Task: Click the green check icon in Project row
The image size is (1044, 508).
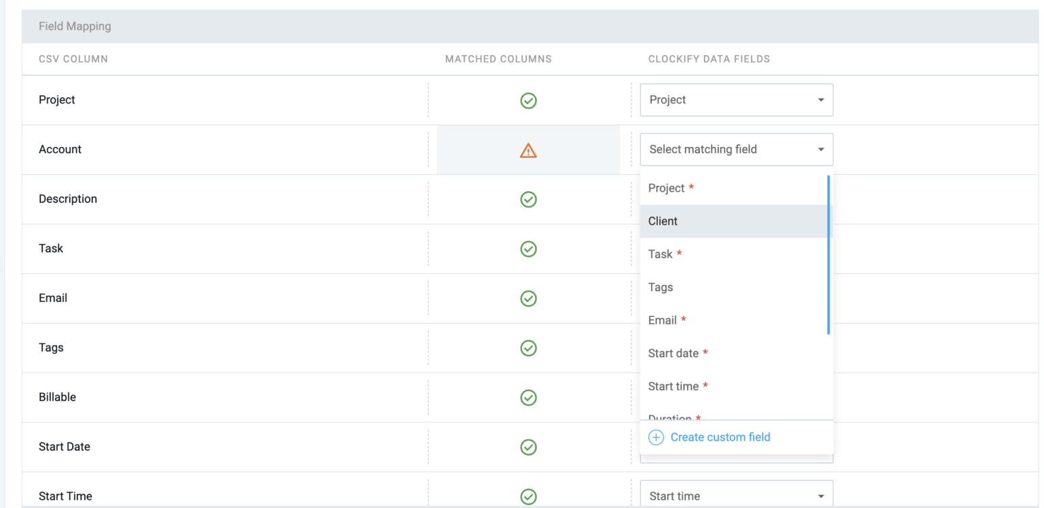Action: click(x=528, y=101)
